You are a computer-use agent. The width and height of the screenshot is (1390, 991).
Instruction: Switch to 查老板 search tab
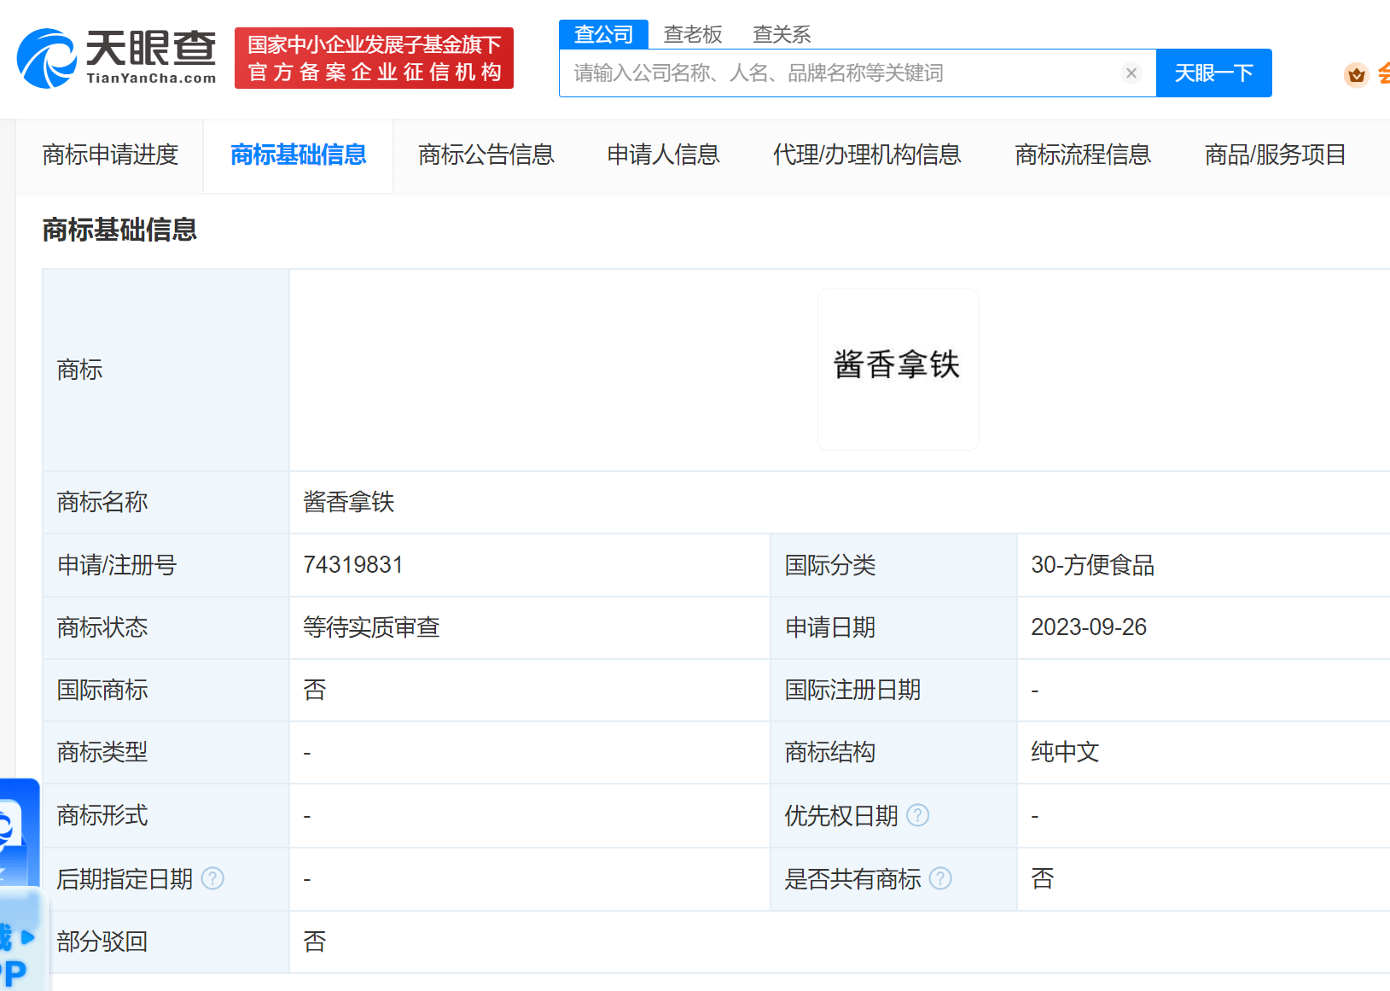coord(693,34)
